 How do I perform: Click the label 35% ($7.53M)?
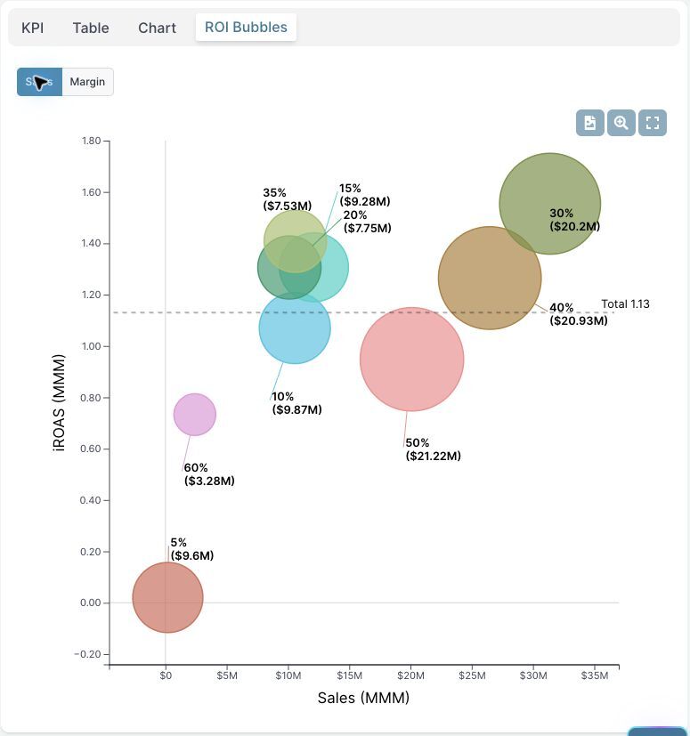287,199
